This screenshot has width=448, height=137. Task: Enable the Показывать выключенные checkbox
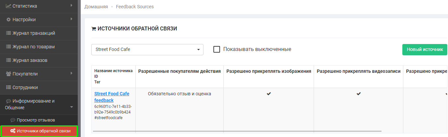coord(217,49)
